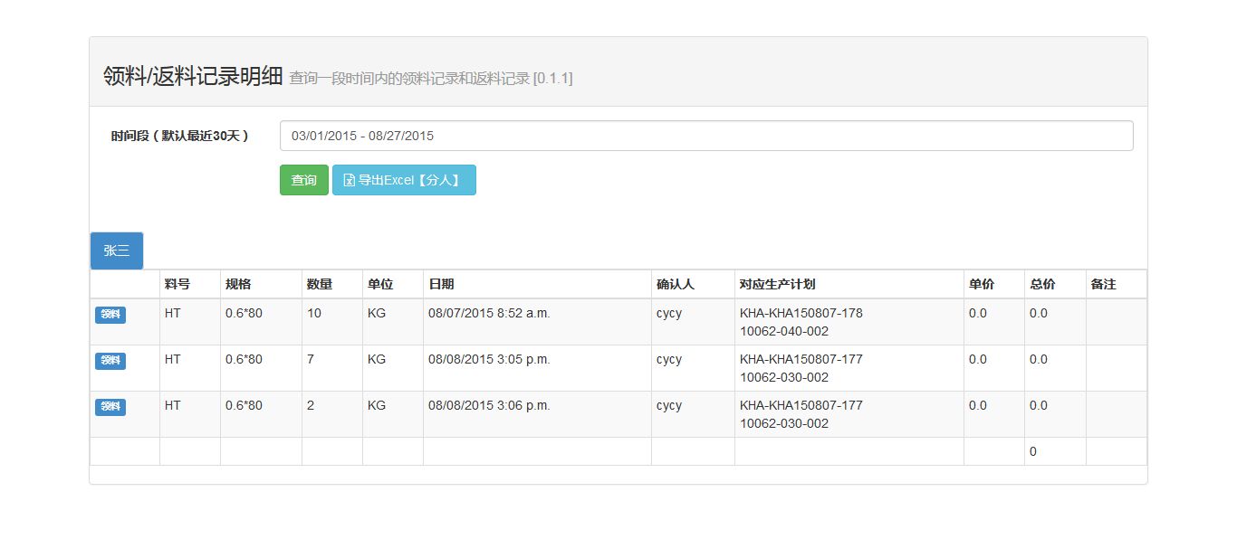Image resolution: width=1237 pixels, height=539 pixels.
Task: Click the 料号 column header
Action: [177, 284]
